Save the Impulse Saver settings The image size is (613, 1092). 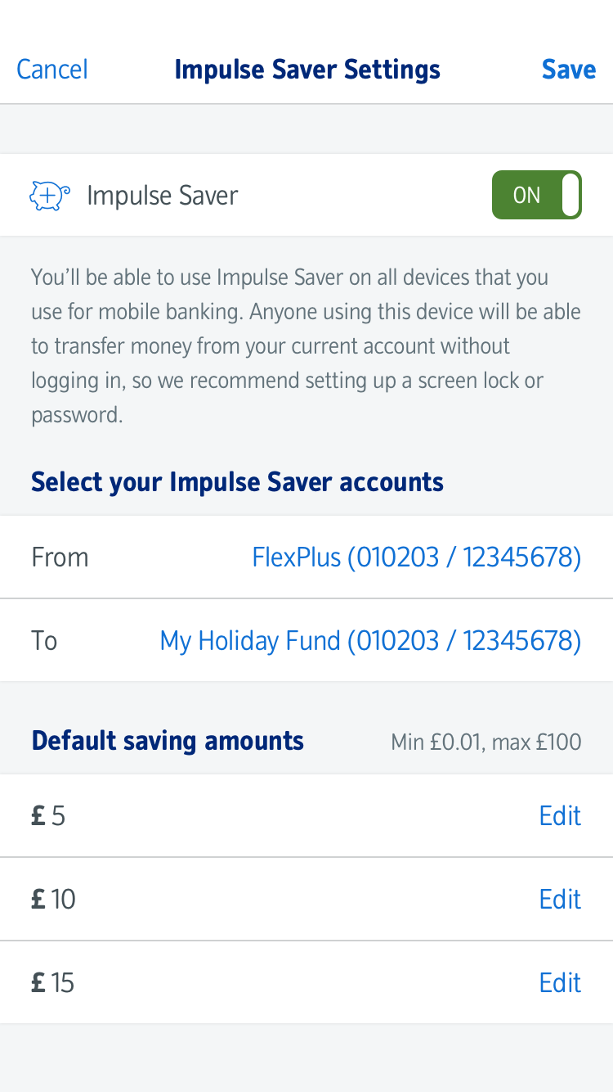(568, 70)
